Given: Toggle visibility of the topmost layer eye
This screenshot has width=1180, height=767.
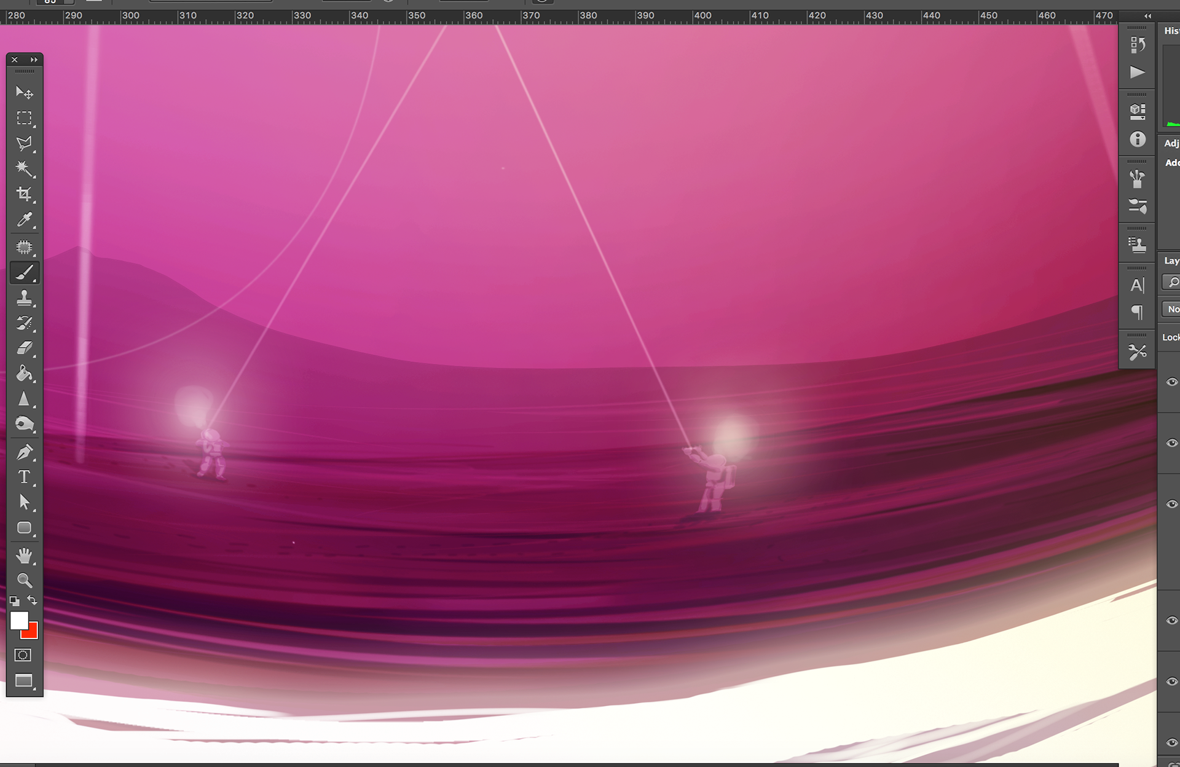Looking at the screenshot, I should click(1171, 382).
